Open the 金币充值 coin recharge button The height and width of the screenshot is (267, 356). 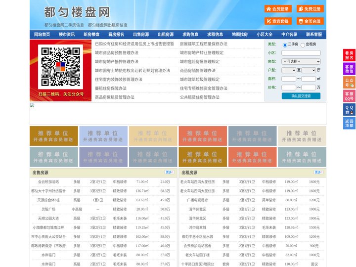[x=310, y=21]
